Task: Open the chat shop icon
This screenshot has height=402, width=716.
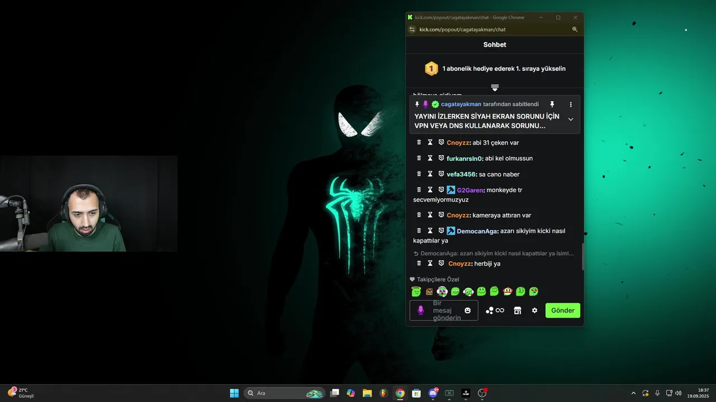Action: point(517,310)
